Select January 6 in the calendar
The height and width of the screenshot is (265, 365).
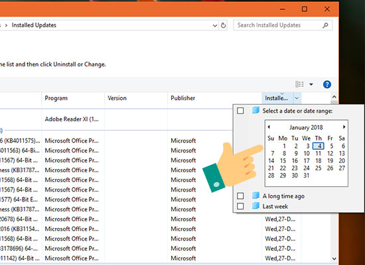coord(343,146)
